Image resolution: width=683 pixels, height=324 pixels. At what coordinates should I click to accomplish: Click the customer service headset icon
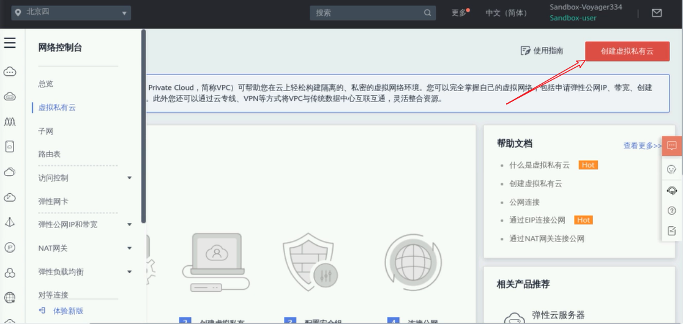(671, 191)
